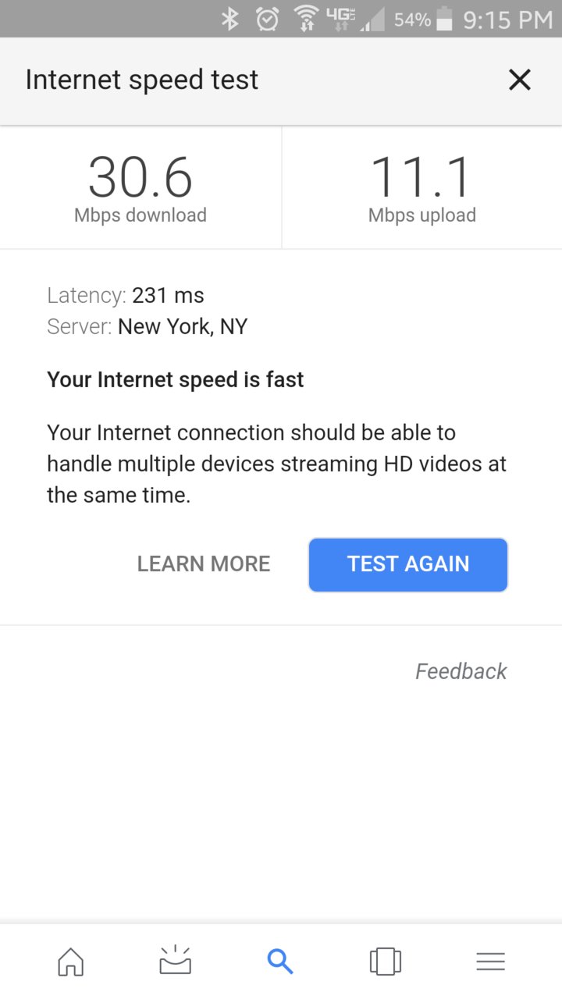Select the Search magnifier tab
Image resolution: width=562 pixels, height=999 pixels.
tap(280, 961)
